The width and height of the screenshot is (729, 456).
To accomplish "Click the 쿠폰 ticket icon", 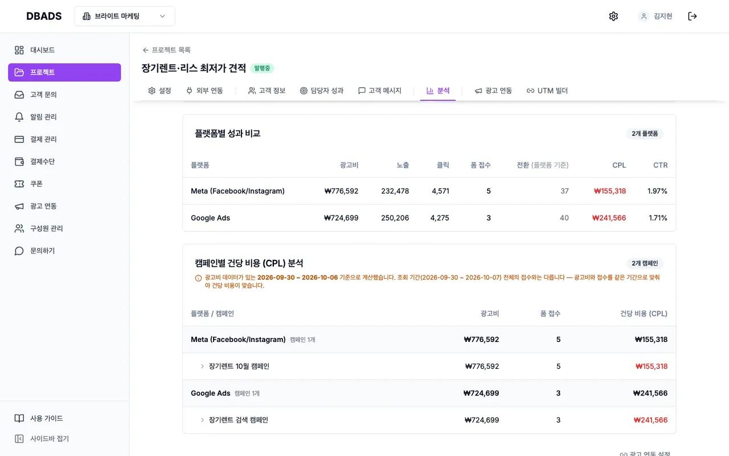I will click(x=19, y=184).
